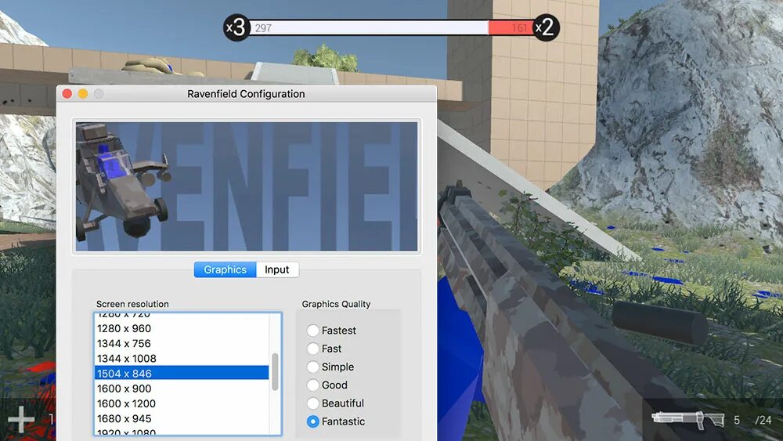Click the x2 enemy multiplier badge
The image size is (783, 441).
pos(546,27)
